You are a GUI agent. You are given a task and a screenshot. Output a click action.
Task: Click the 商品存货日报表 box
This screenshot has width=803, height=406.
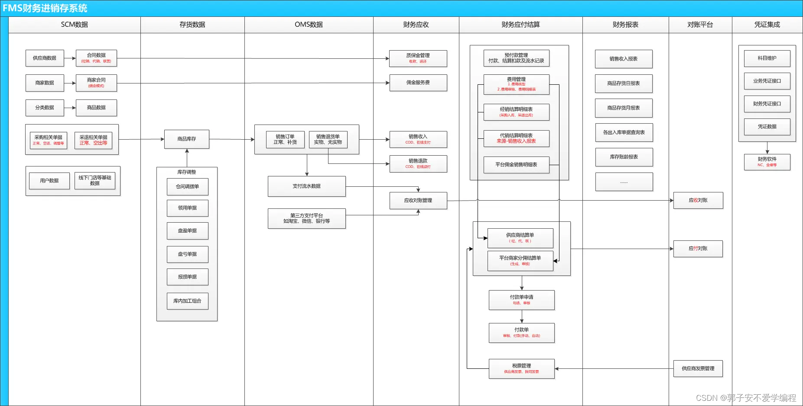624,83
